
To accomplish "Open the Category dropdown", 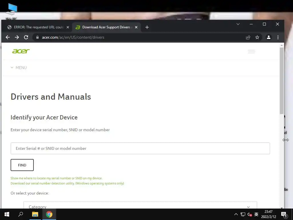I will (140, 205).
